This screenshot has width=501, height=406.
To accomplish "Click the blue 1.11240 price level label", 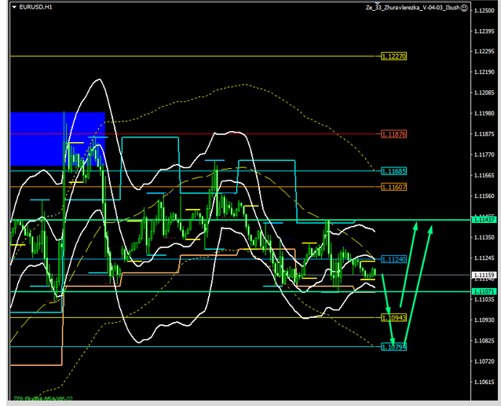I will click(x=393, y=259).
